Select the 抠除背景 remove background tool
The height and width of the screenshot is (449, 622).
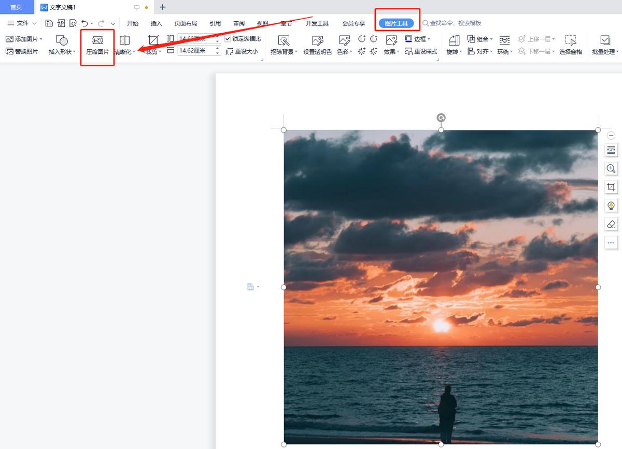tap(284, 46)
